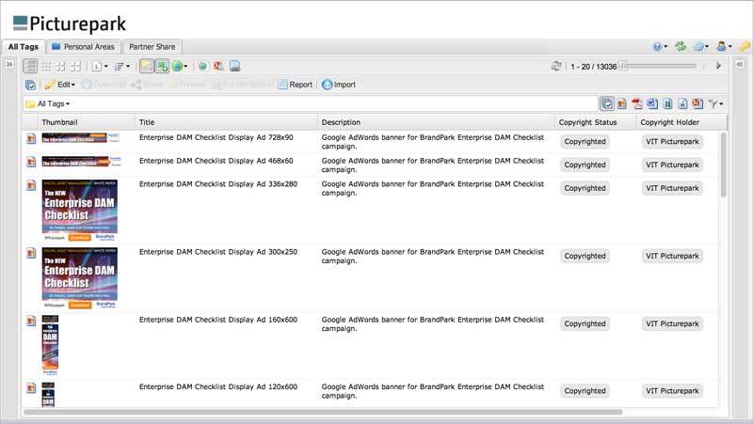This screenshot has height=424, width=753.
Task: Open the All Tags tab
Action: click(23, 47)
